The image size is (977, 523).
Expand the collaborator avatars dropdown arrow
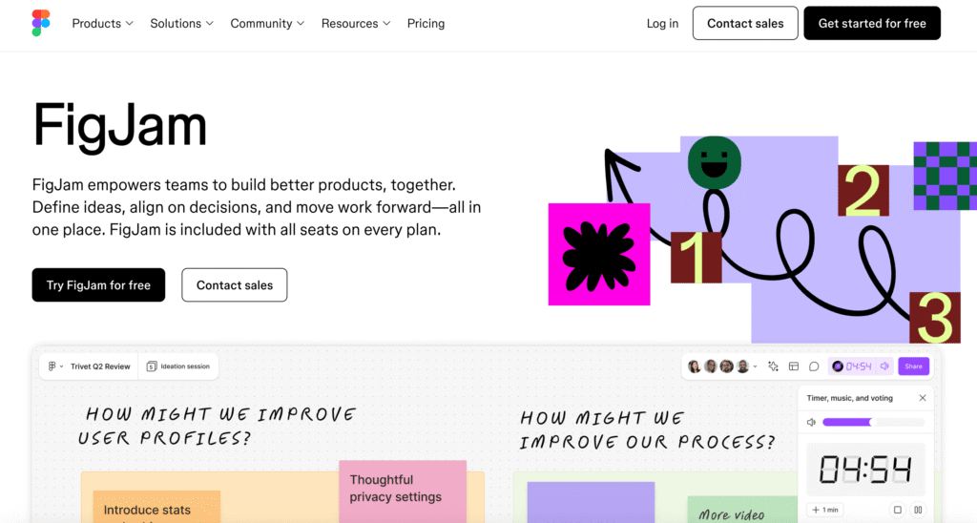pyautogui.click(x=756, y=366)
